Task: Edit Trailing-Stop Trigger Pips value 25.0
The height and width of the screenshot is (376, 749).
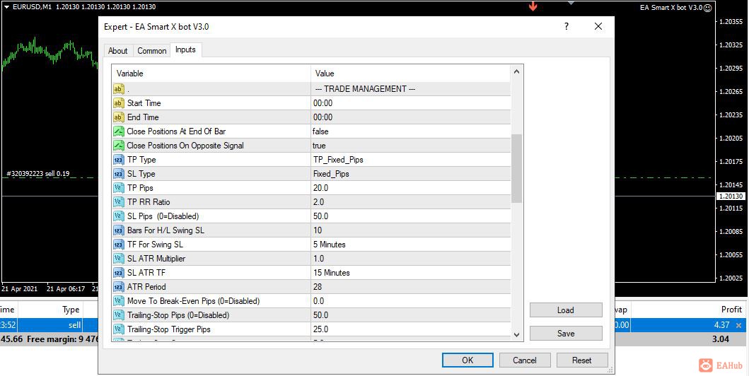Action: [411, 329]
